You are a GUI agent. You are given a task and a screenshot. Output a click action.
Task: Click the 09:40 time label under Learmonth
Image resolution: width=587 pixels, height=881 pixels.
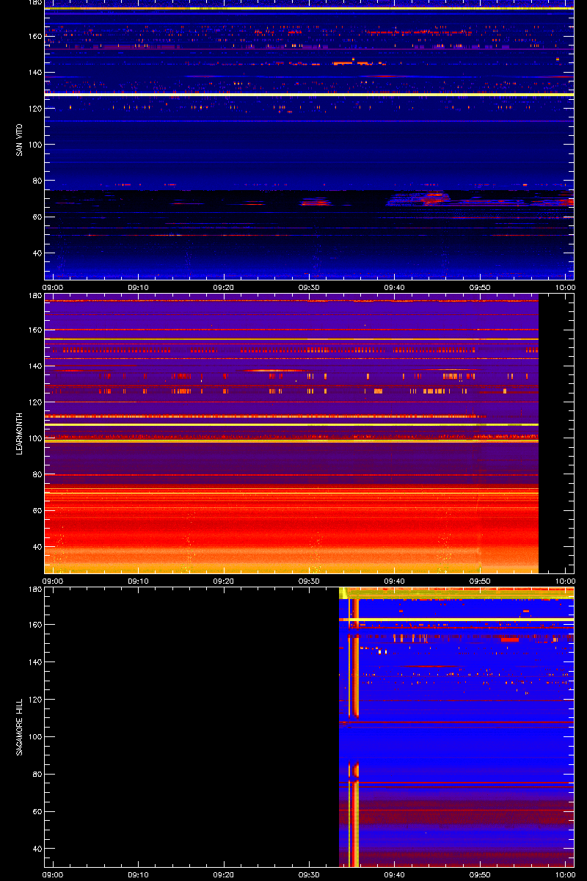point(395,581)
